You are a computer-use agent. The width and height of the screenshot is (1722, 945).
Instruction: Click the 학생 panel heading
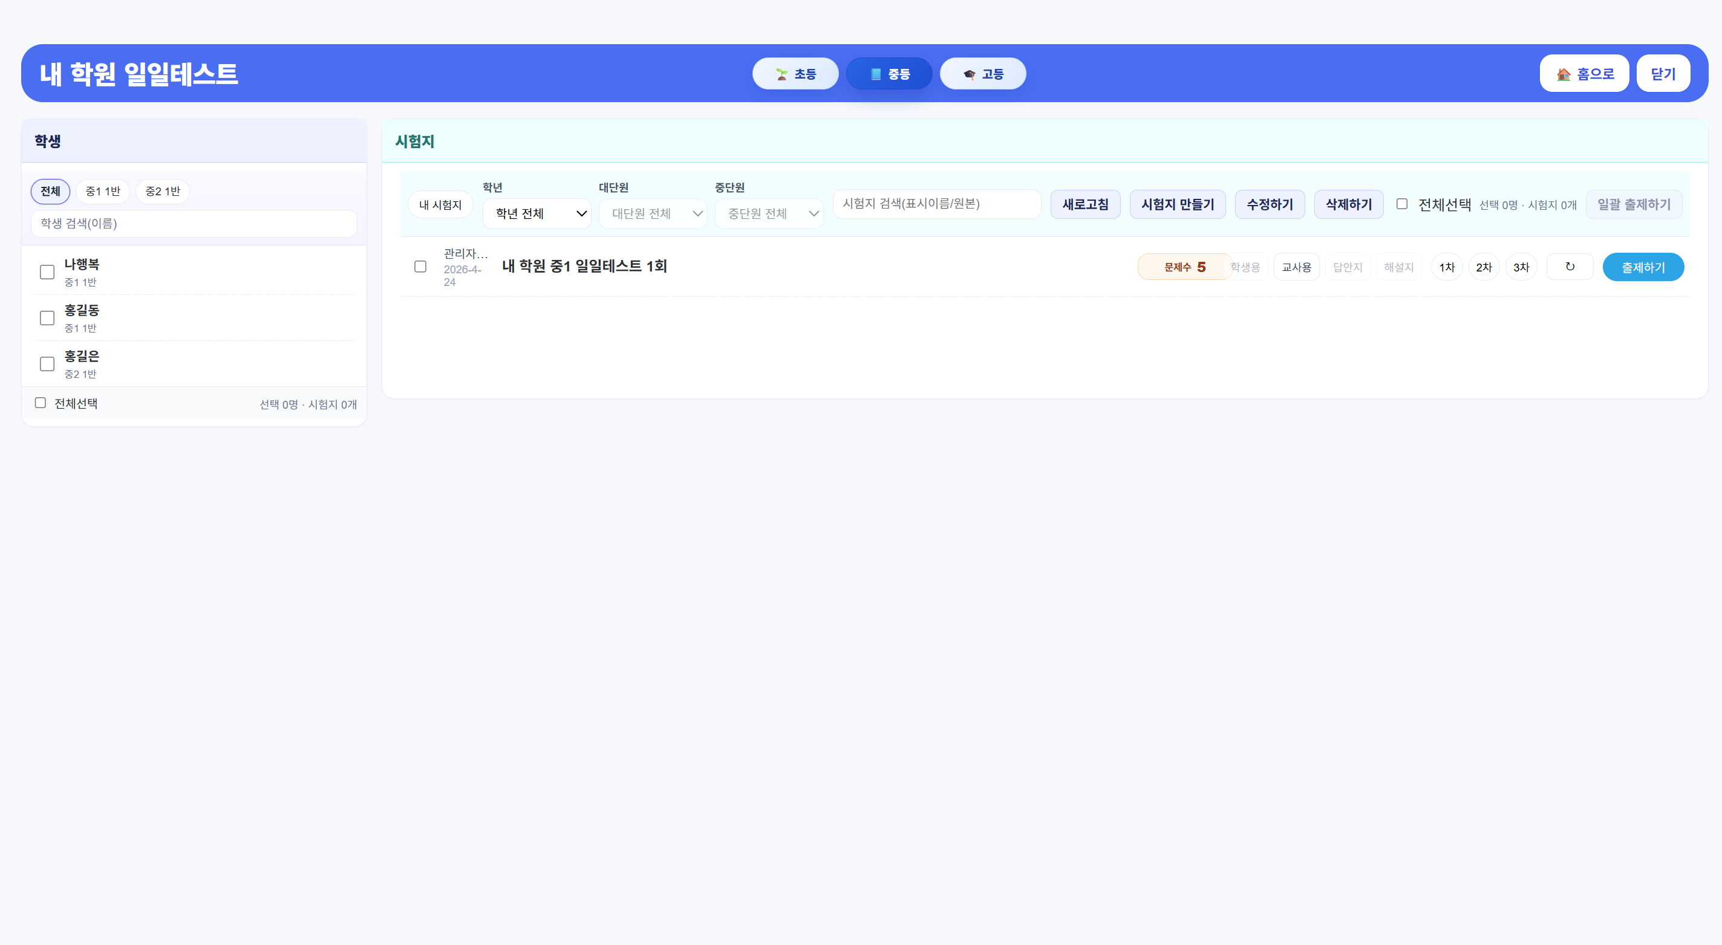tap(47, 141)
